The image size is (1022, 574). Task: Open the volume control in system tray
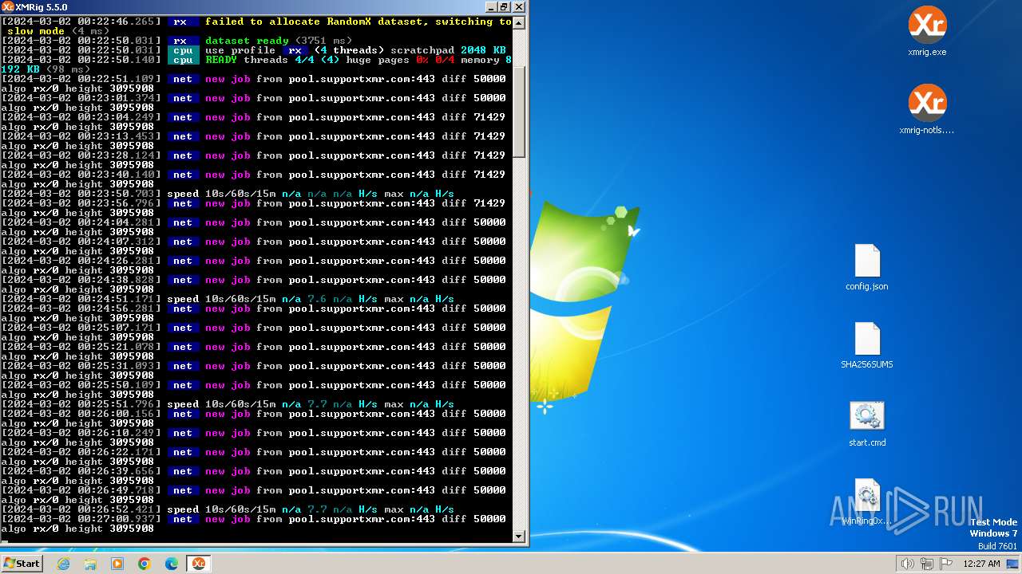[x=908, y=564]
